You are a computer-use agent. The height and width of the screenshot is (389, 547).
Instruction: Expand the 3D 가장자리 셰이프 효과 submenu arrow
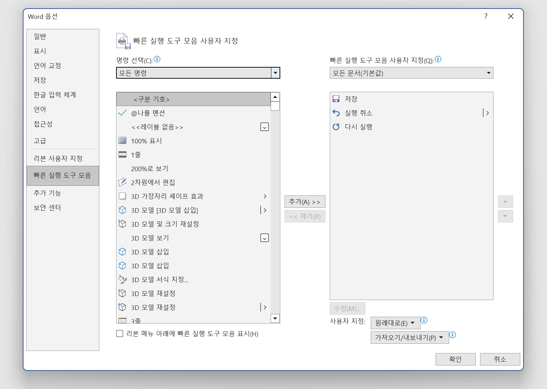[x=265, y=196]
